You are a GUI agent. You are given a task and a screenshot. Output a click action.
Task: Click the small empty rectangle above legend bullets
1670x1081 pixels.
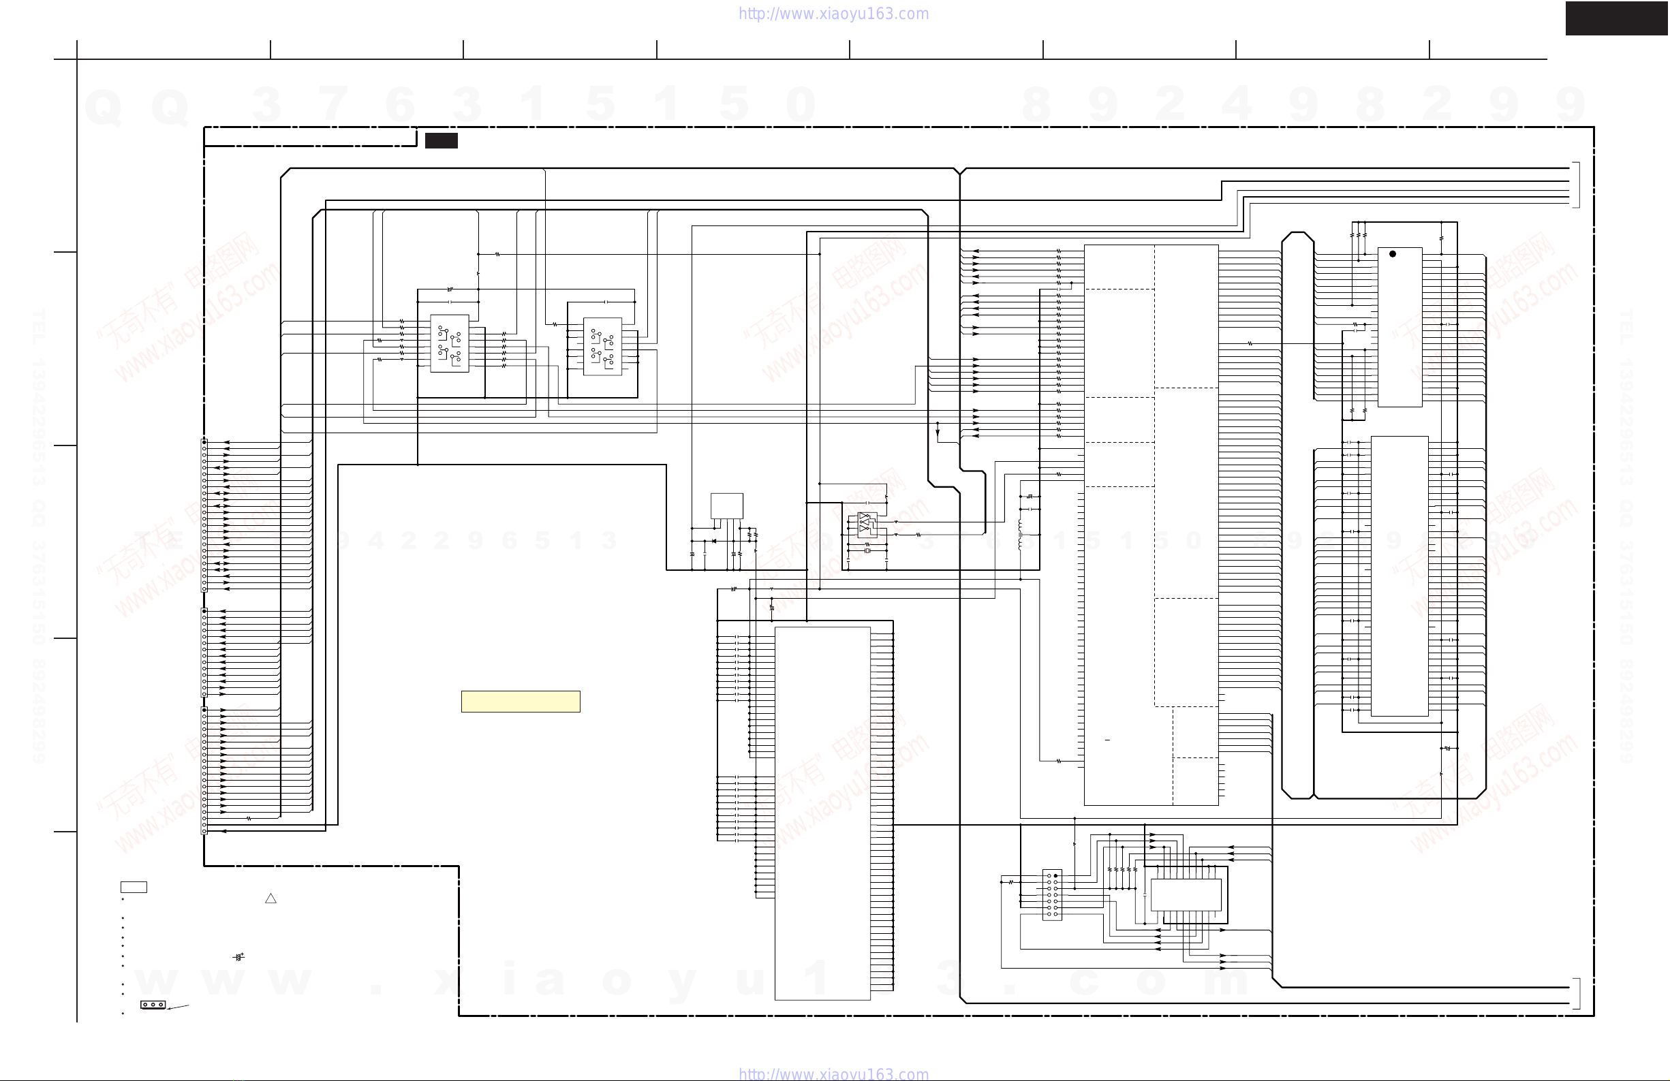(x=134, y=888)
